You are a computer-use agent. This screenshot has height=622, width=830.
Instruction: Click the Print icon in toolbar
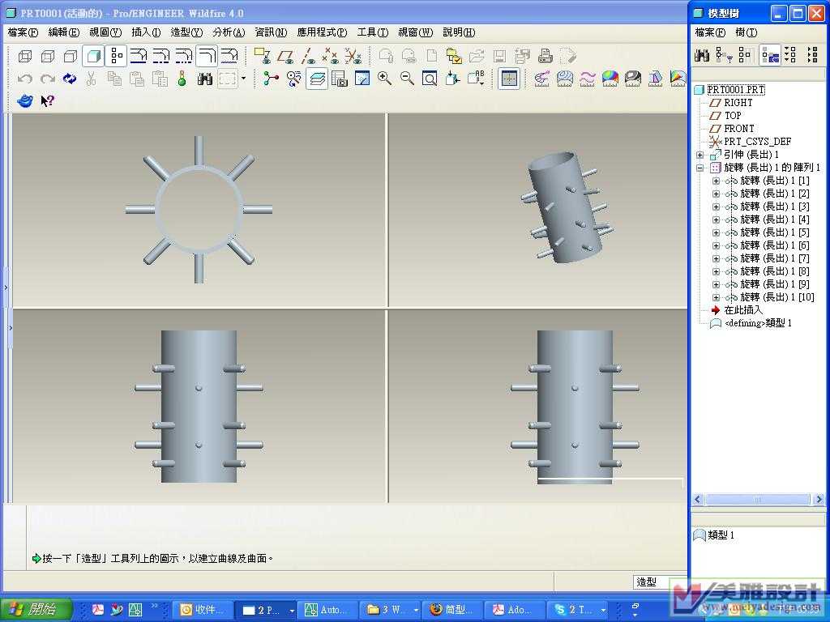tap(545, 56)
